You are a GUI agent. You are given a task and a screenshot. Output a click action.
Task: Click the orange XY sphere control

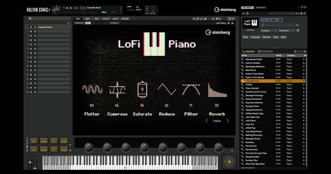229,161
